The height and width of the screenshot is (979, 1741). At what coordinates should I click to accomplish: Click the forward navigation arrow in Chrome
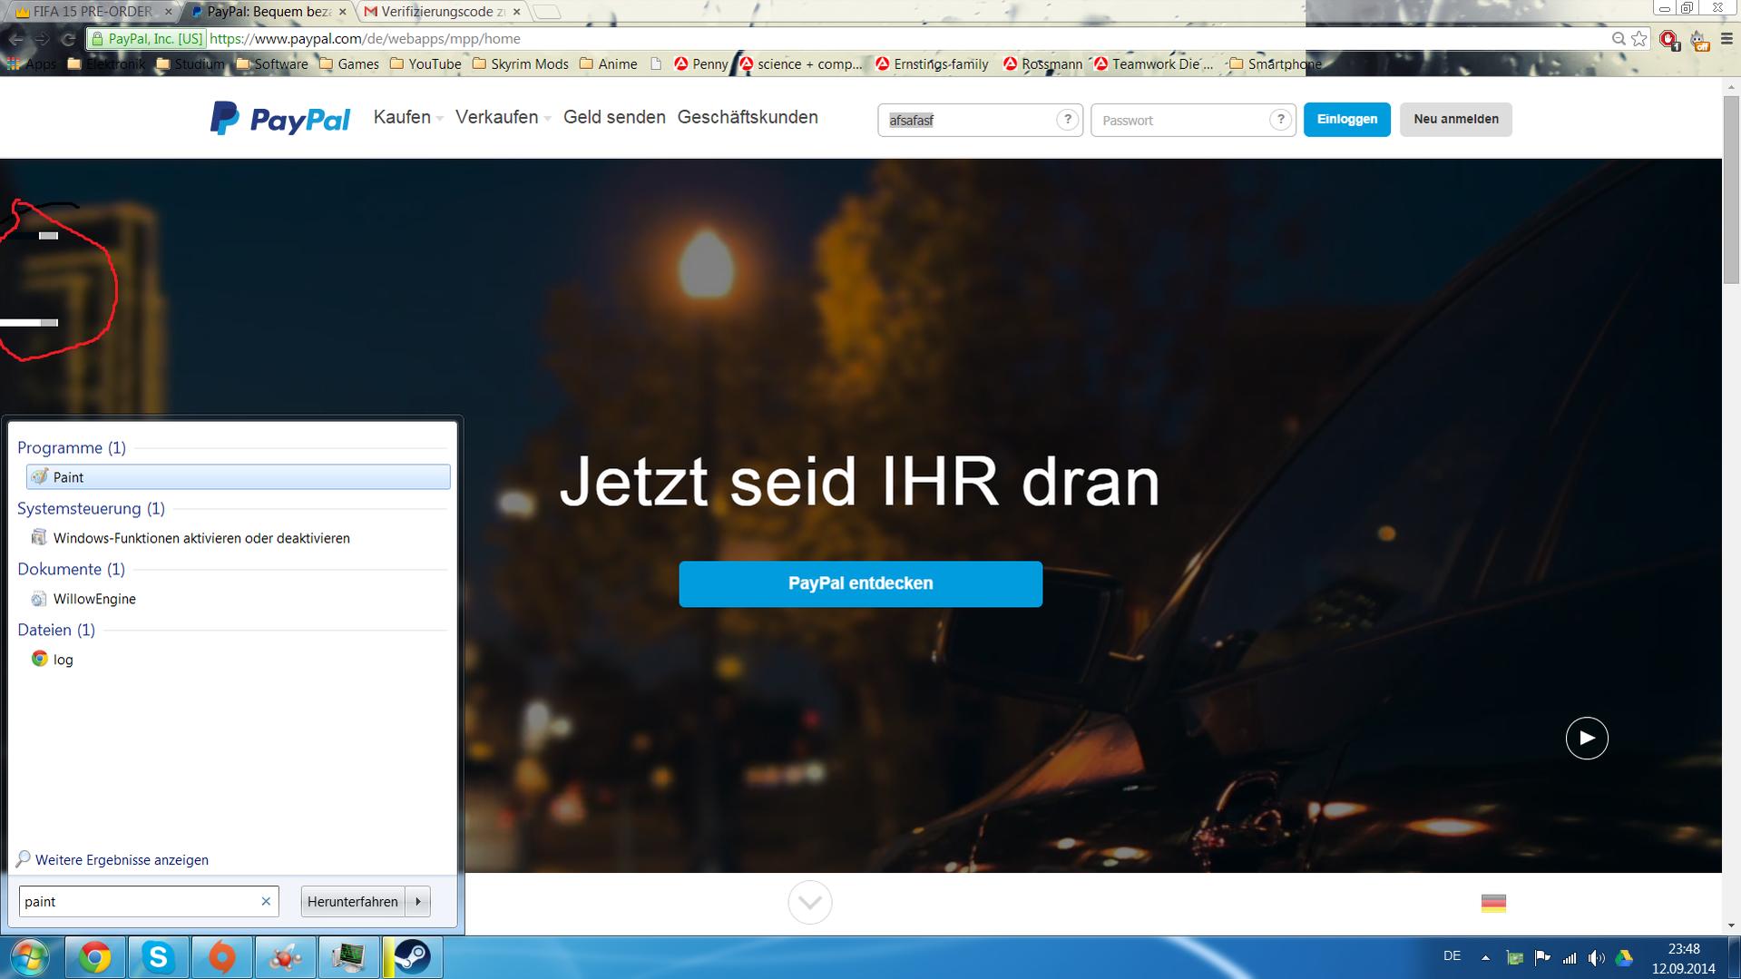42,39
